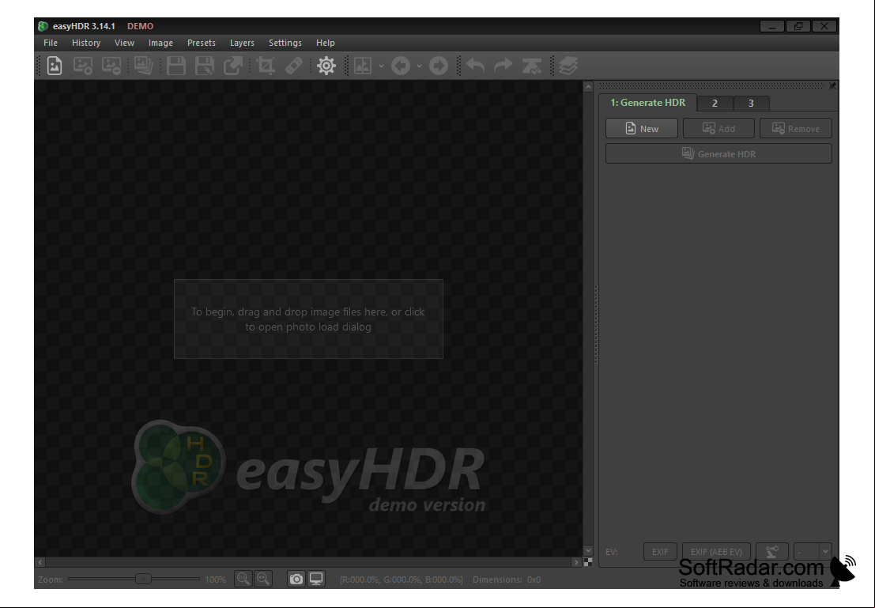The image size is (875, 608).
Task: Click the checkerboard background toggle icon
Action: (x=587, y=562)
